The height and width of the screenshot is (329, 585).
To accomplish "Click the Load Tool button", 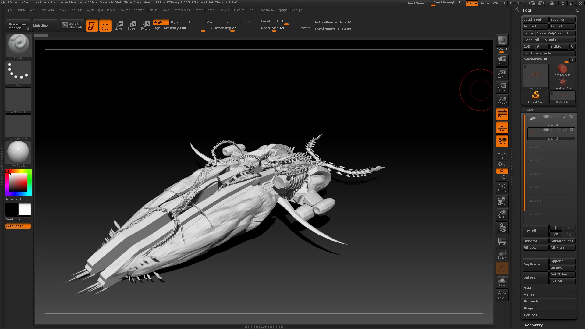I will click(x=535, y=20).
